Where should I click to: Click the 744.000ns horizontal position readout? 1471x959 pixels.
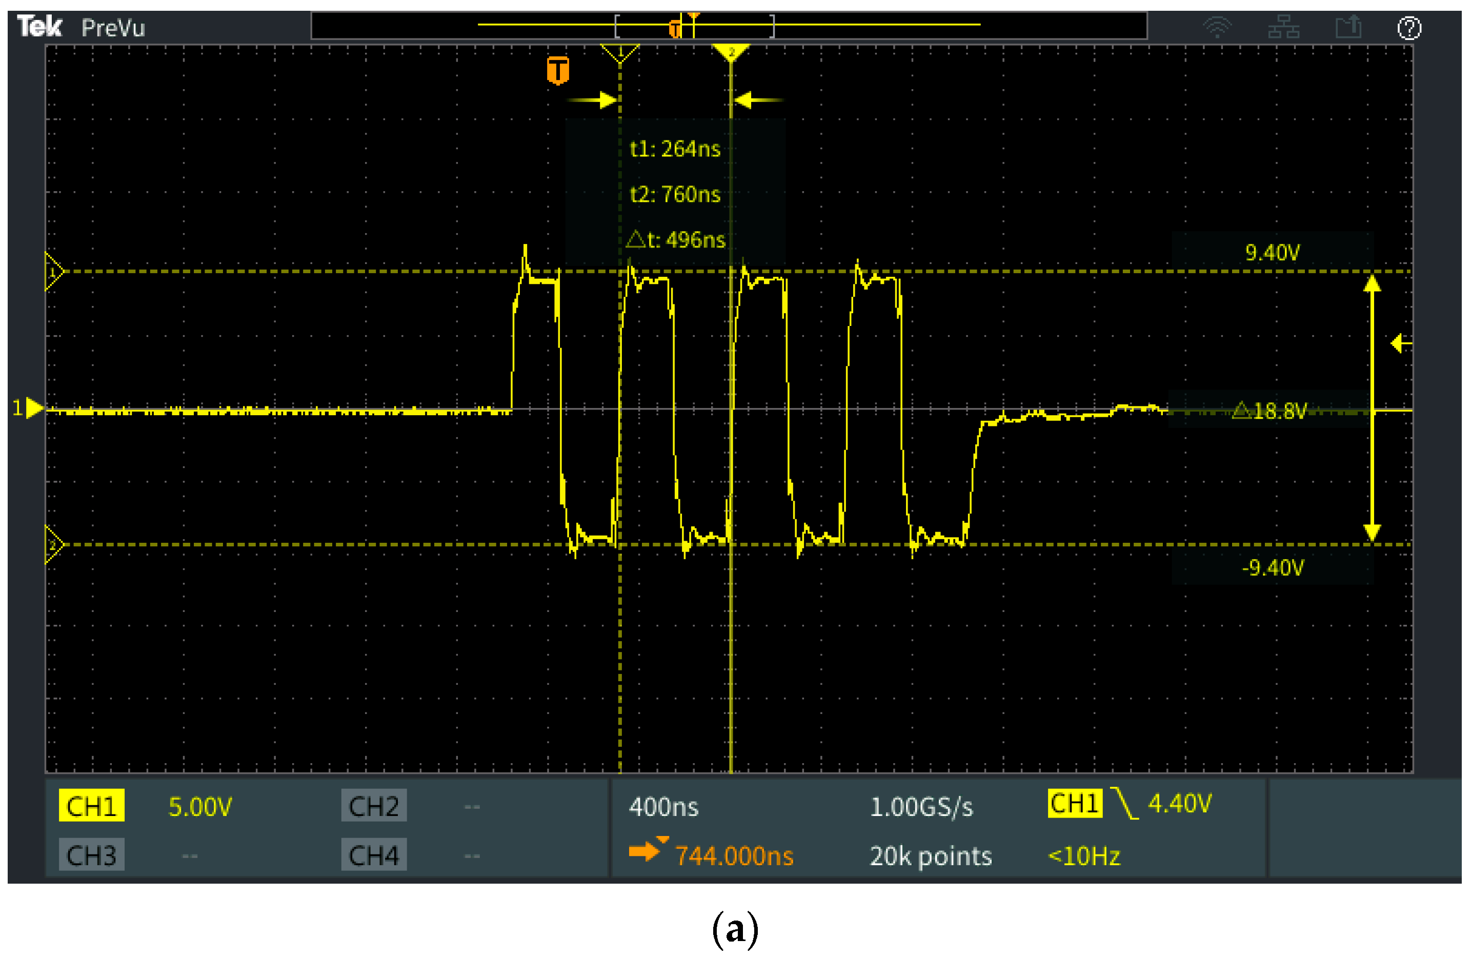[734, 856]
